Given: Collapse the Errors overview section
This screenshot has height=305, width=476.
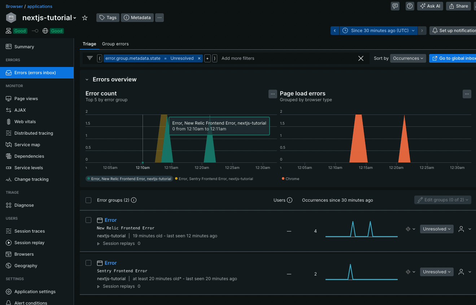Looking at the screenshot, I should pos(87,80).
